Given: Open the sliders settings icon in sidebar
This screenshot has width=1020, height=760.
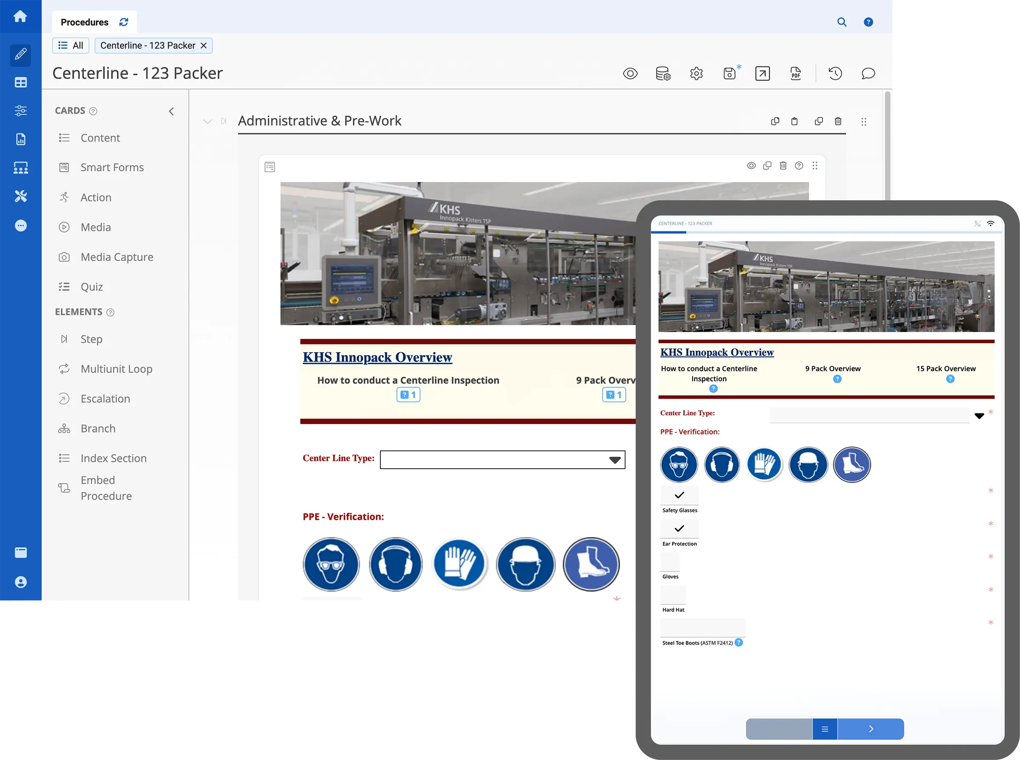Looking at the screenshot, I should (x=20, y=111).
